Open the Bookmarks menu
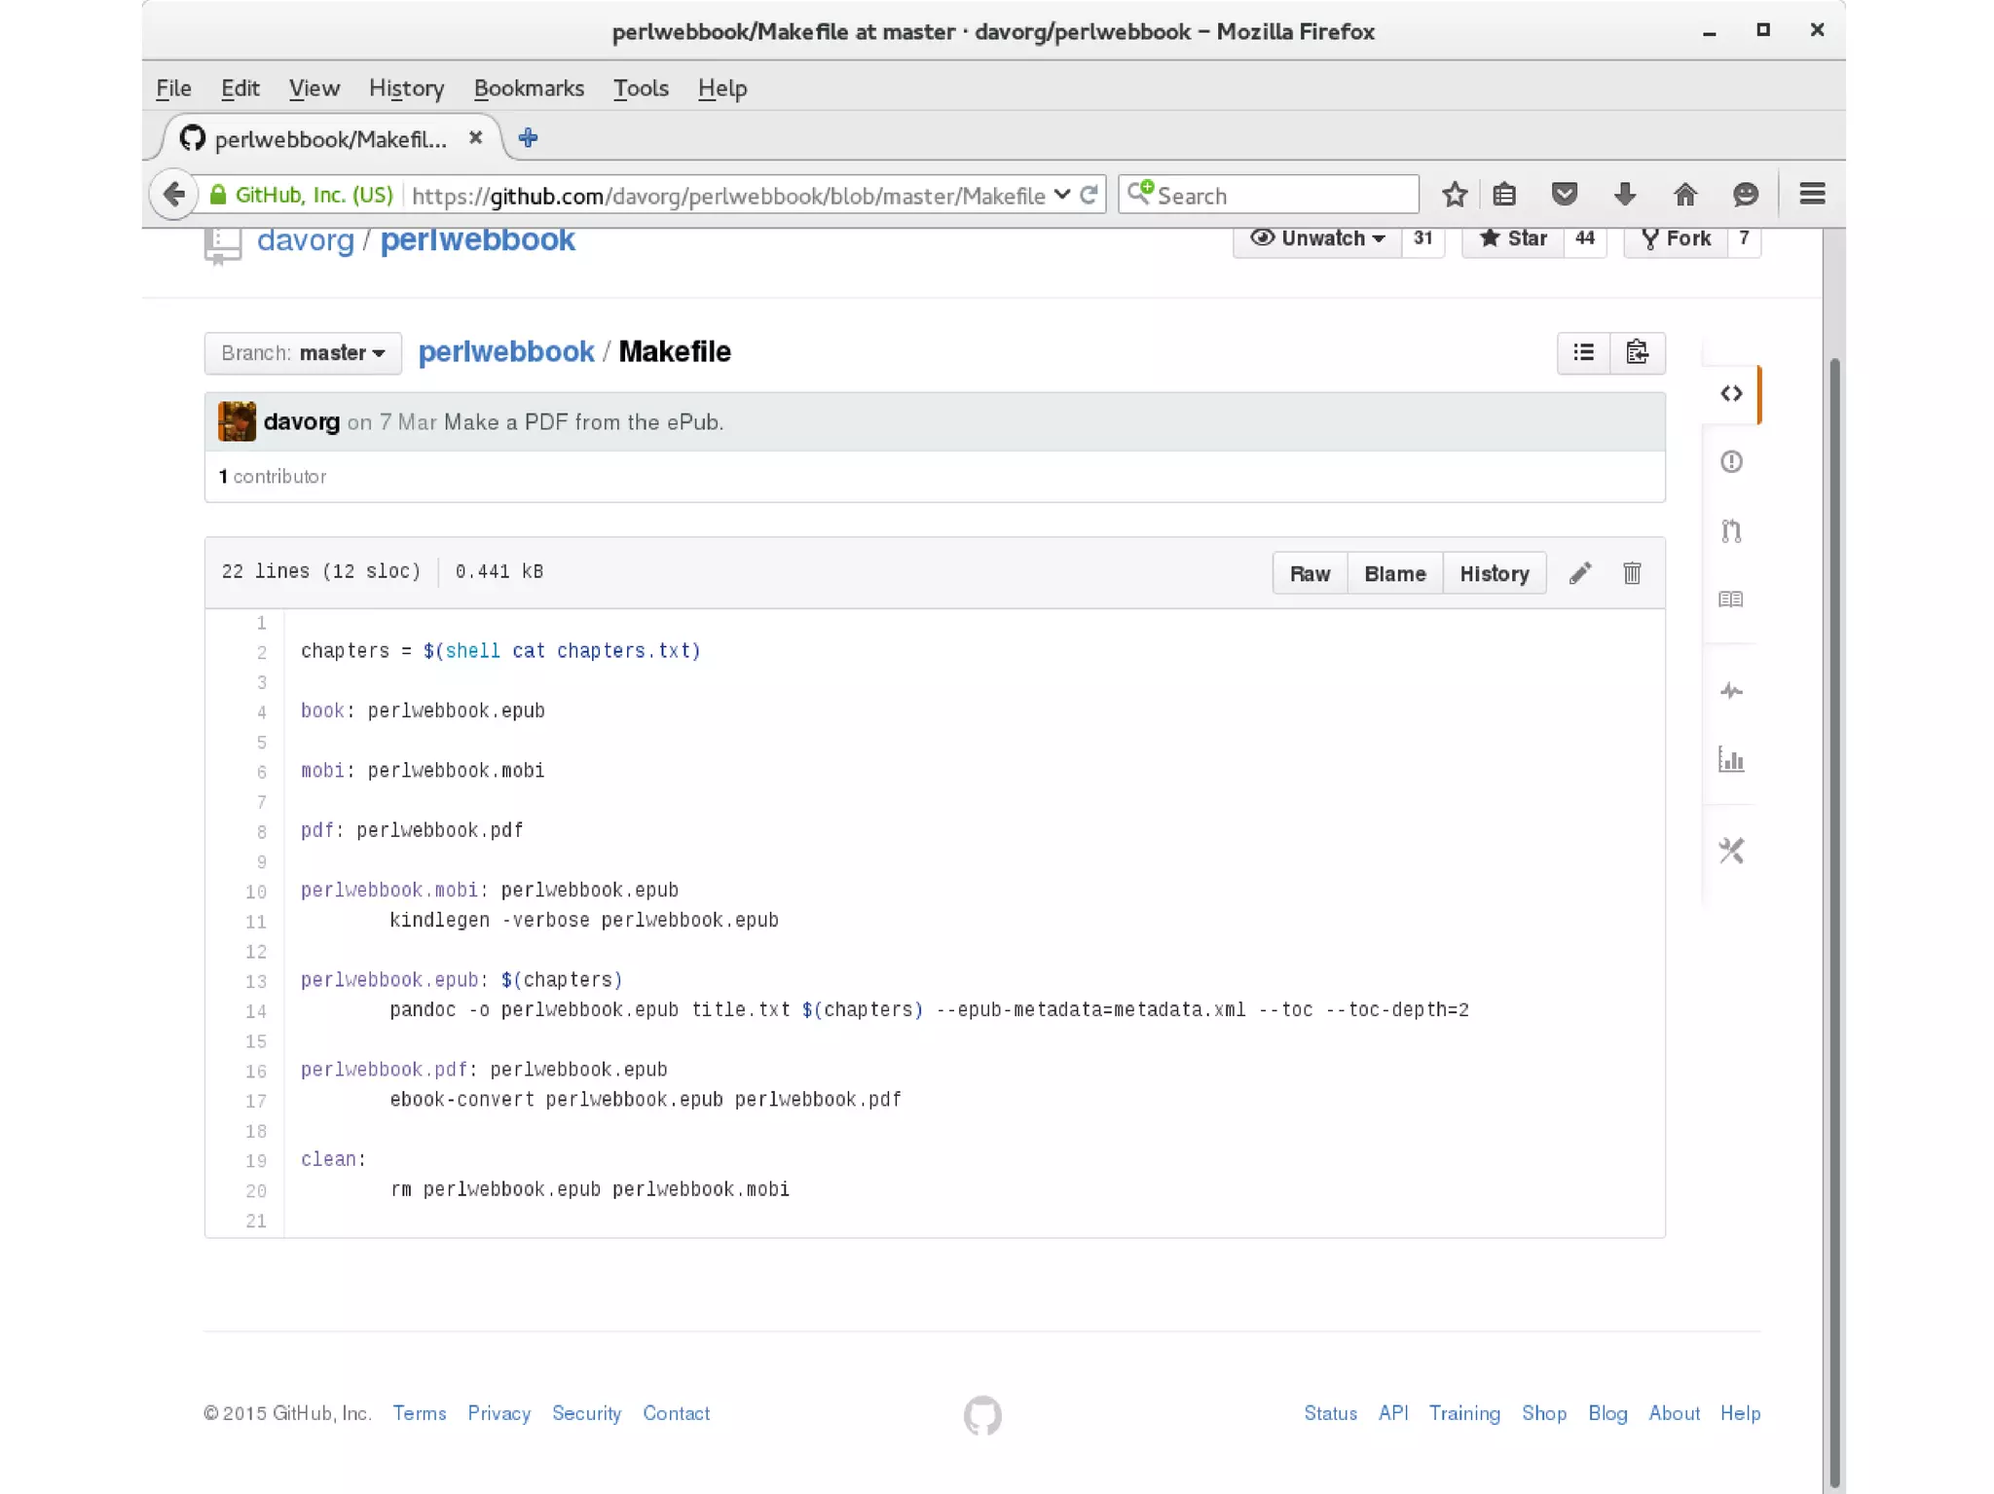This screenshot has width=1994, height=1494. [529, 89]
